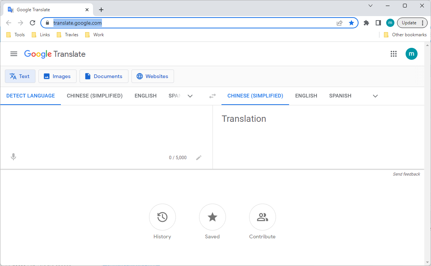Open handwriting input pencil tool
The height and width of the screenshot is (266, 431).
tap(199, 158)
